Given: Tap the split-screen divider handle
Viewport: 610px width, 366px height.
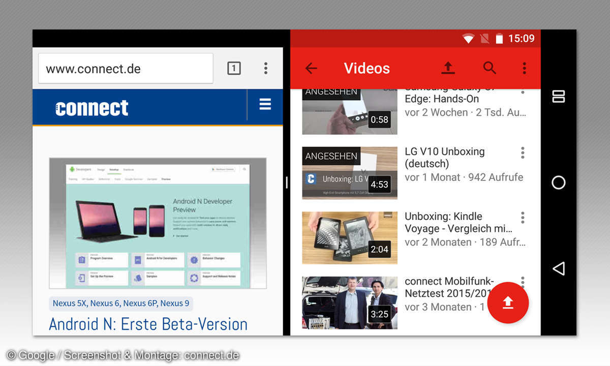Looking at the screenshot, I should [287, 182].
